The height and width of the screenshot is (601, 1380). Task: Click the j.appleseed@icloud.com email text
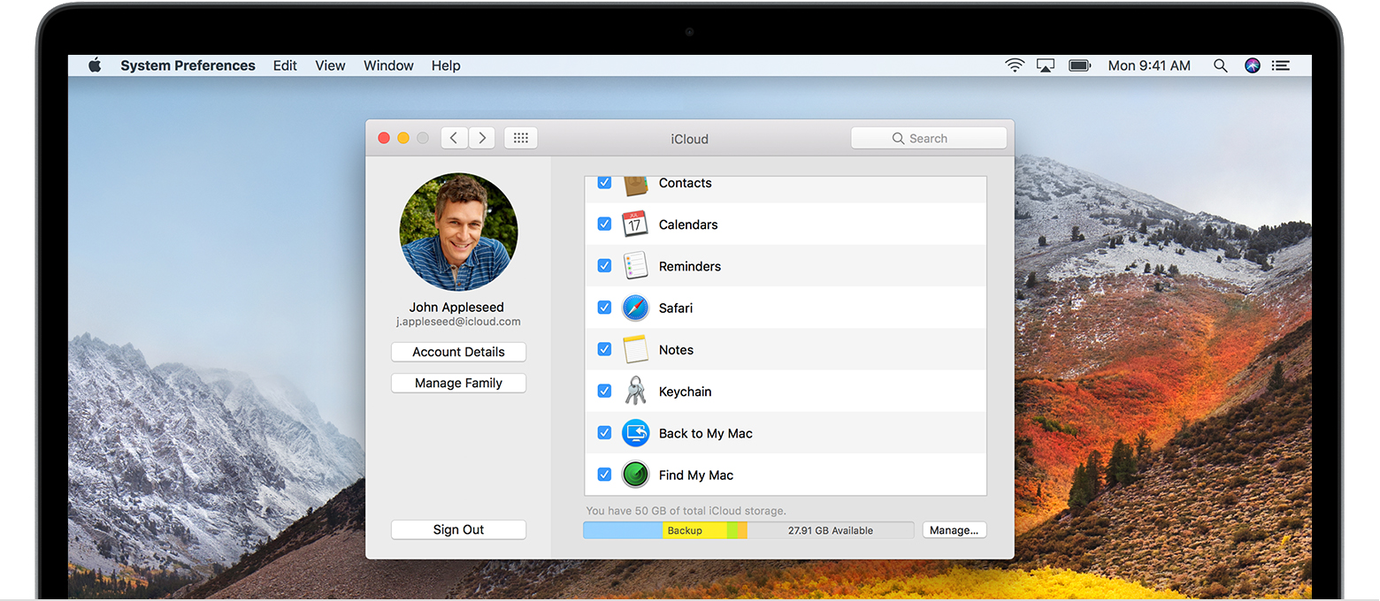458,322
